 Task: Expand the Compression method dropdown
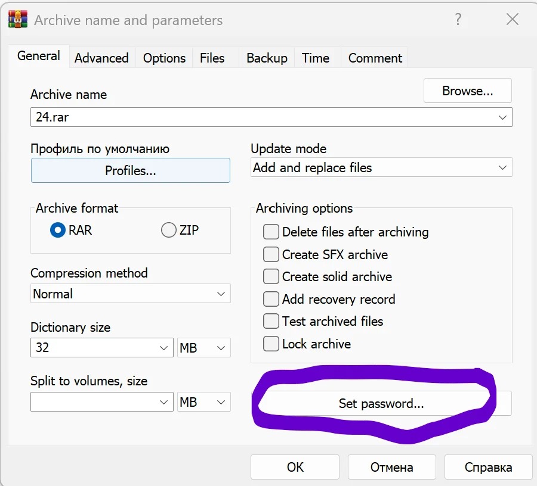[x=131, y=294]
